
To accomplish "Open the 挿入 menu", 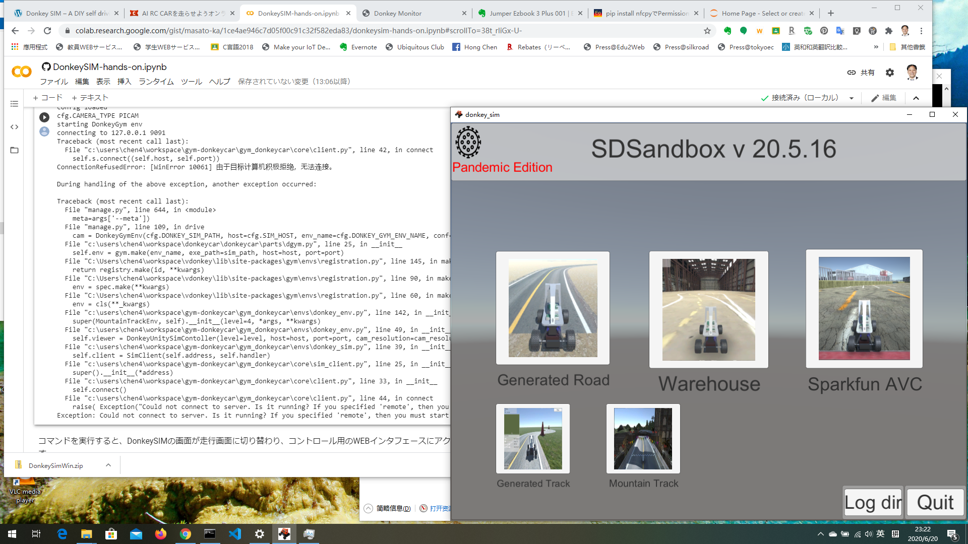I will click(124, 82).
